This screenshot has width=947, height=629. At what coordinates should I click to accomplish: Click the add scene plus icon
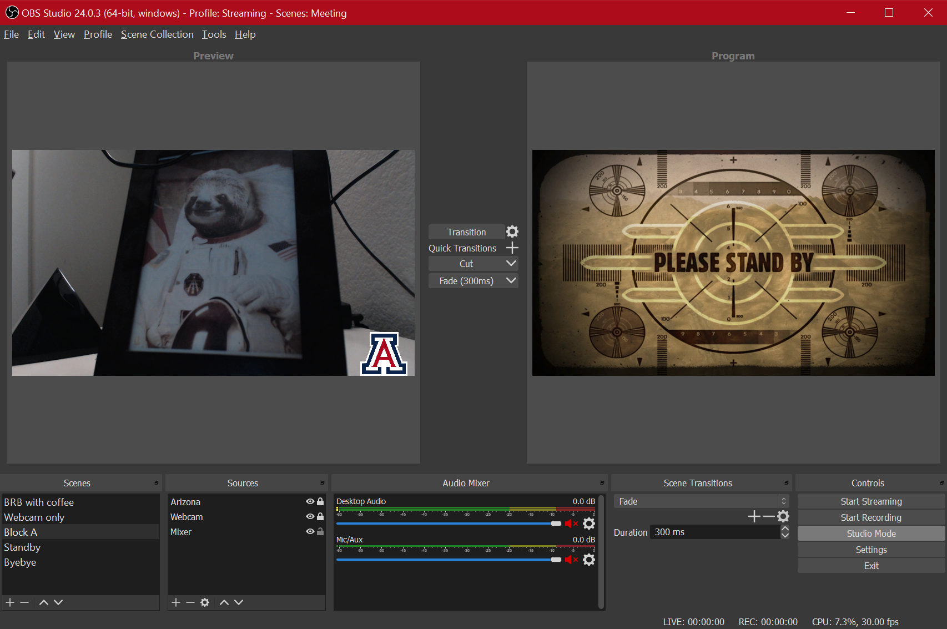[x=10, y=602]
